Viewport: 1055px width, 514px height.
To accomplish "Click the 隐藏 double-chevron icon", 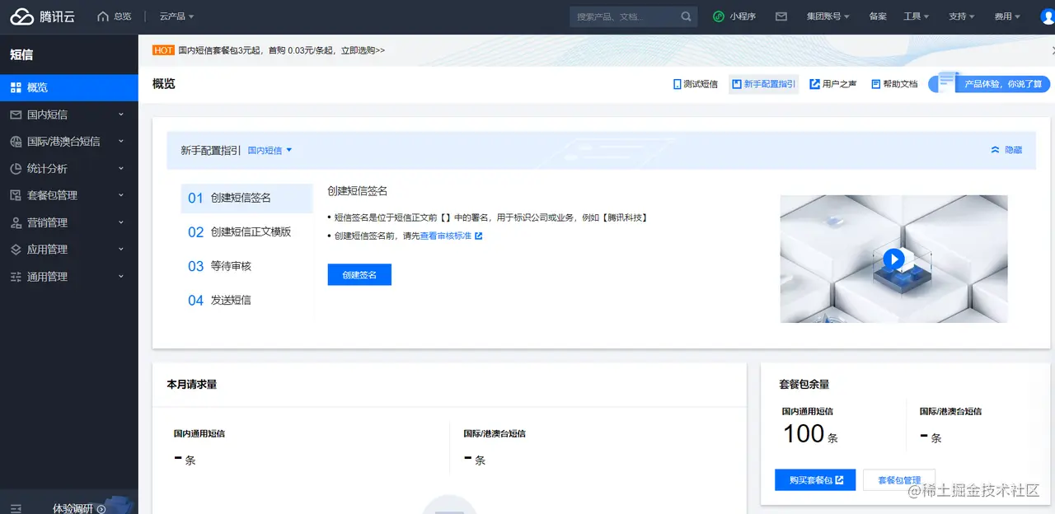I will [995, 150].
